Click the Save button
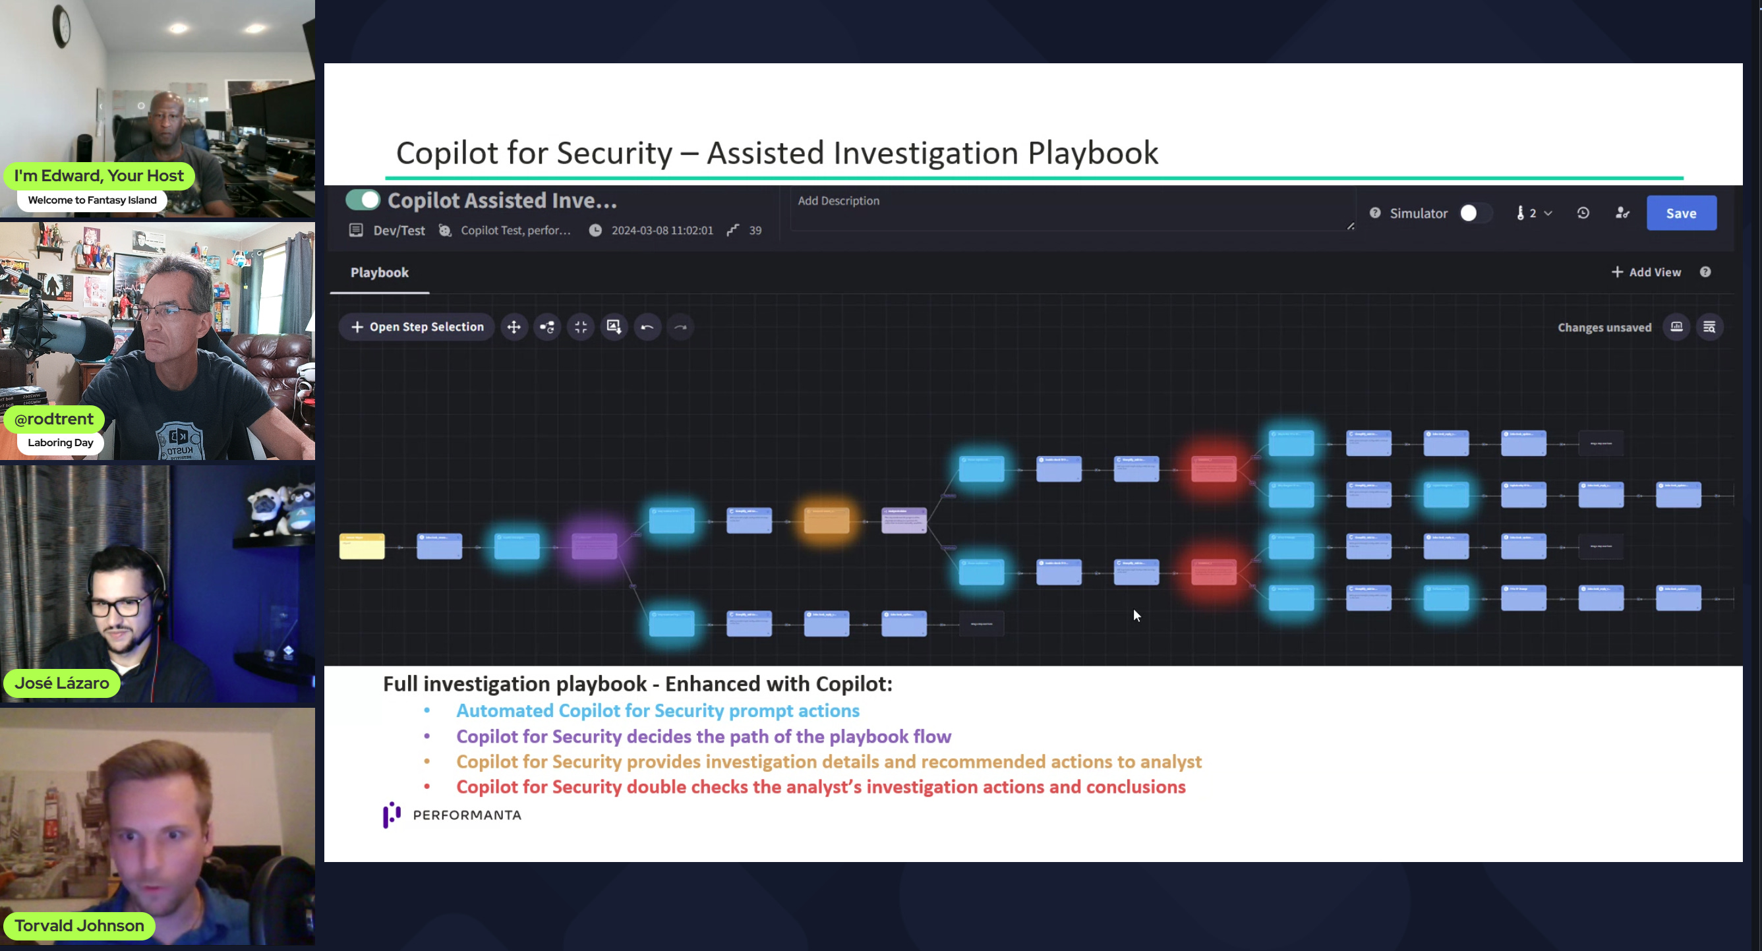Image resolution: width=1762 pixels, height=951 pixels. [x=1681, y=213]
